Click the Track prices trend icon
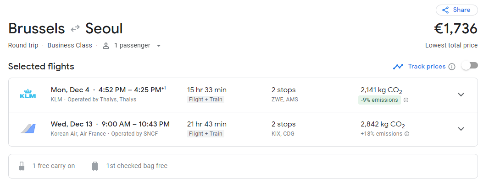Viewport: 489px width, 184px height. [398, 67]
